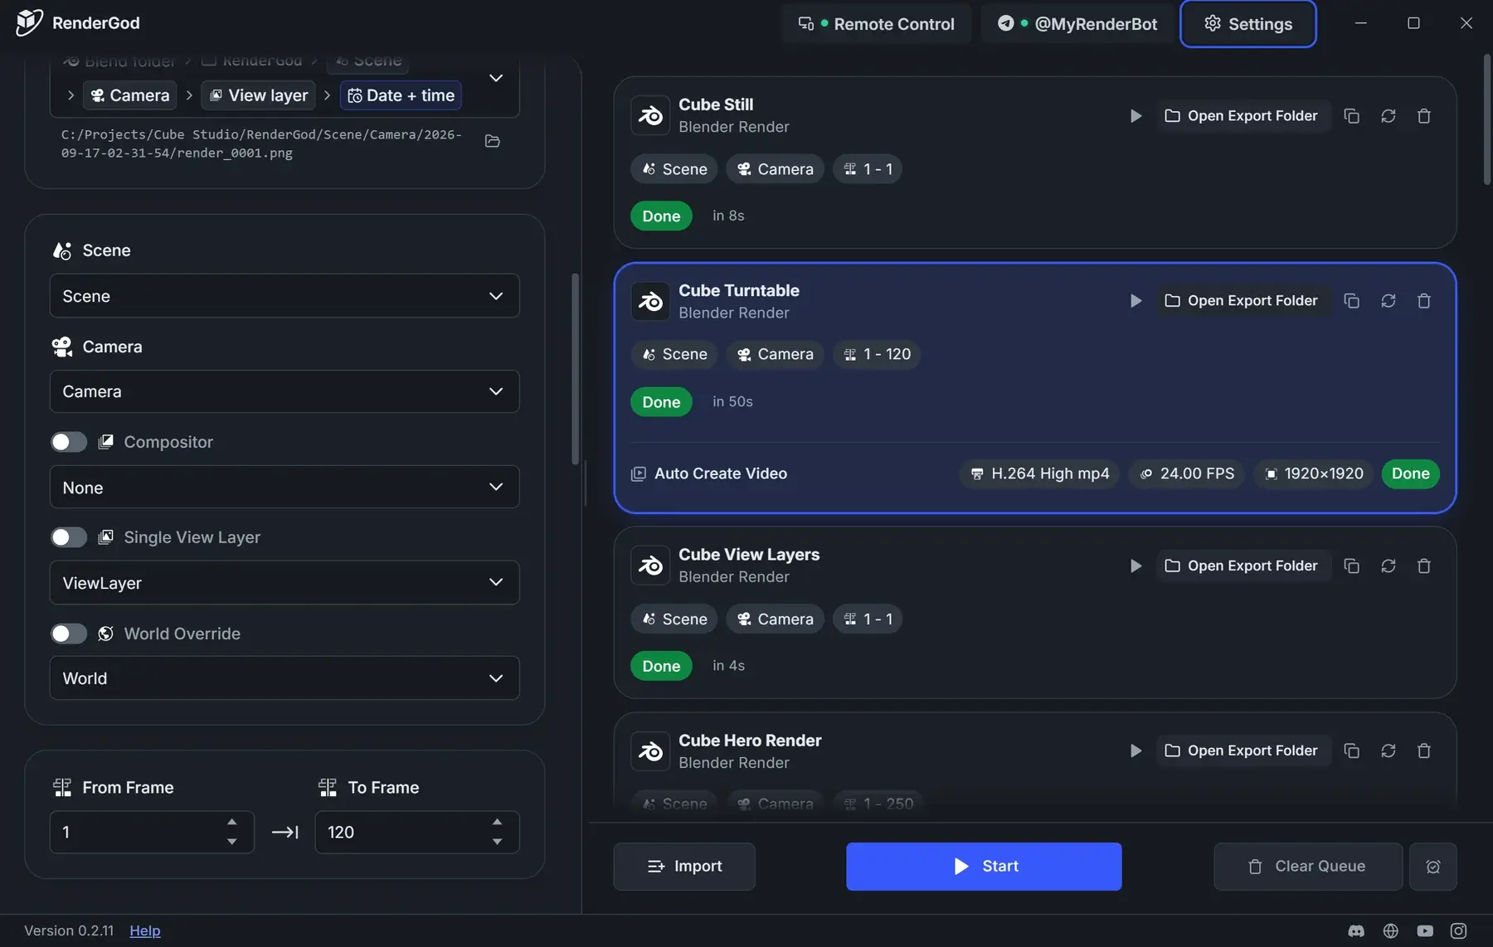Clear Queue button
The image size is (1493, 947).
pyautogui.click(x=1308, y=867)
